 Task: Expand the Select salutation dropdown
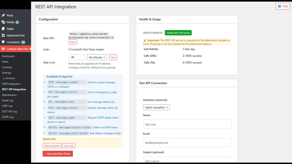pyautogui.click(x=156, y=107)
